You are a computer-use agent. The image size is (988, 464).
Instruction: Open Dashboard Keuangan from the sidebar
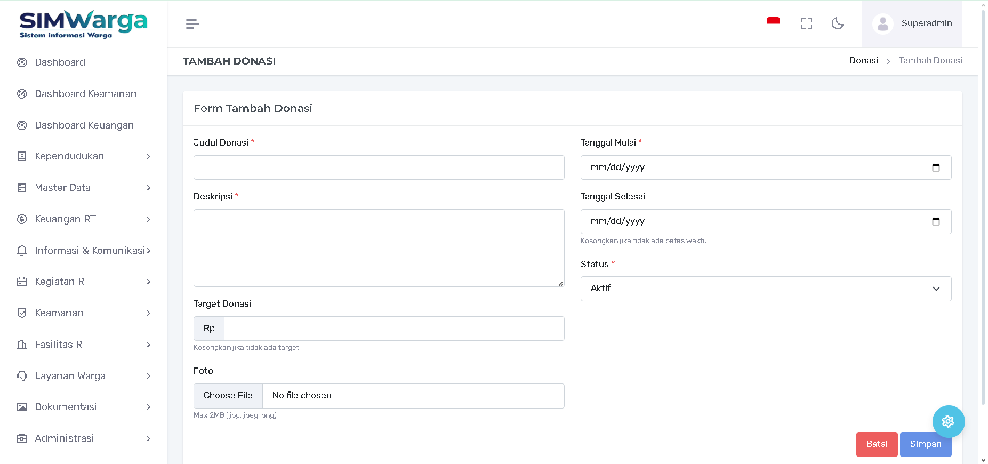click(84, 125)
